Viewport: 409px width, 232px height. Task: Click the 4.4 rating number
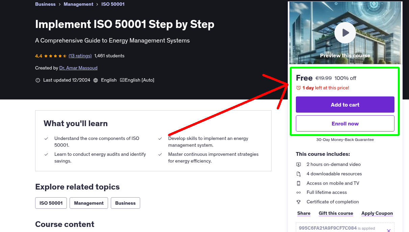click(x=39, y=56)
